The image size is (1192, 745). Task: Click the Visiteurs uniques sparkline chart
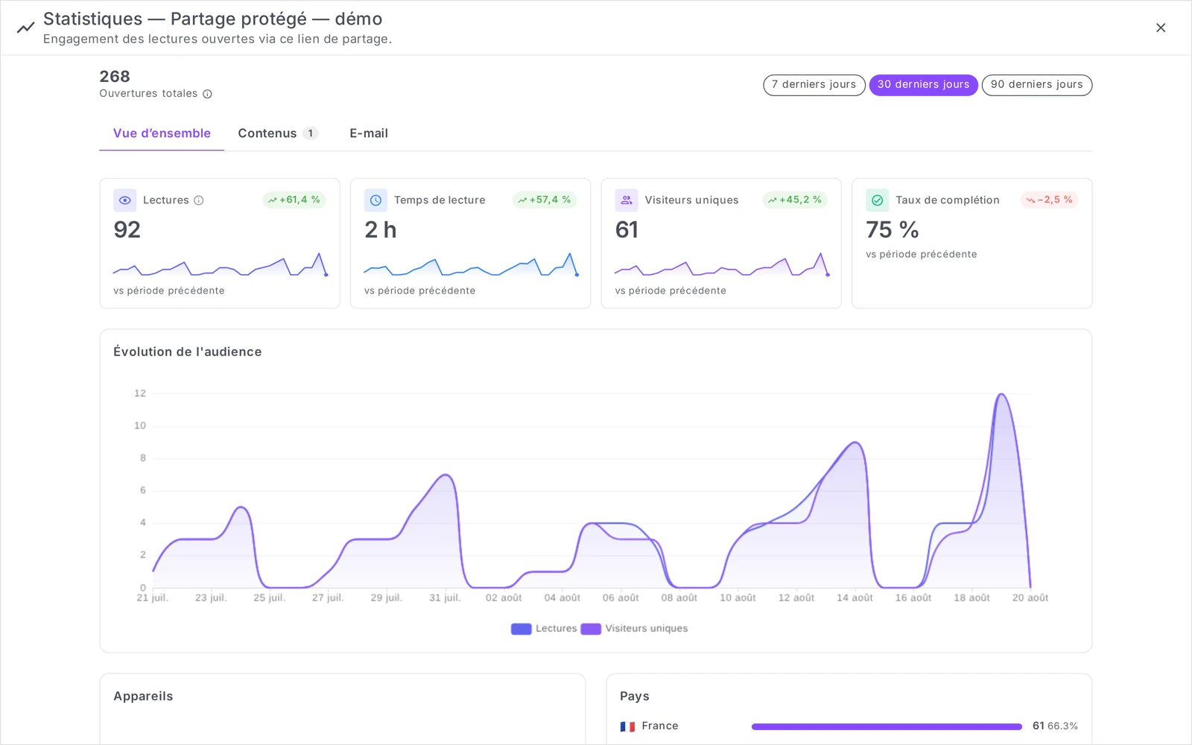coord(721,264)
